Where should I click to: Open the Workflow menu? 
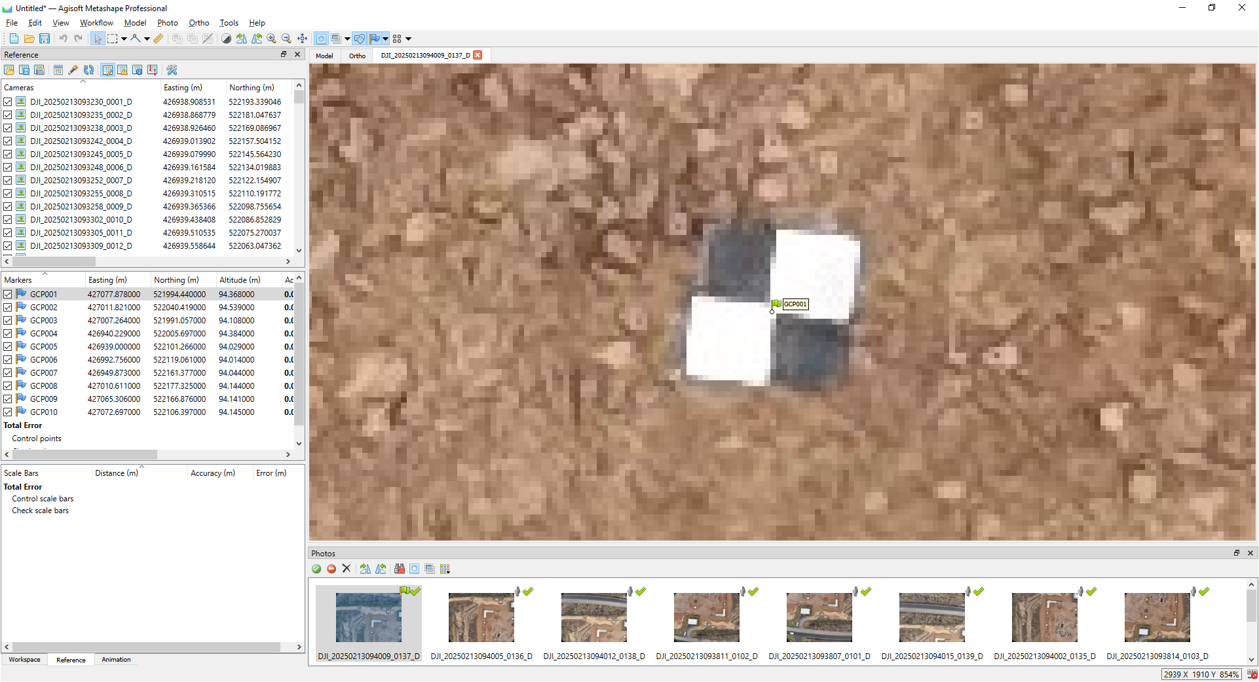pyautogui.click(x=96, y=22)
